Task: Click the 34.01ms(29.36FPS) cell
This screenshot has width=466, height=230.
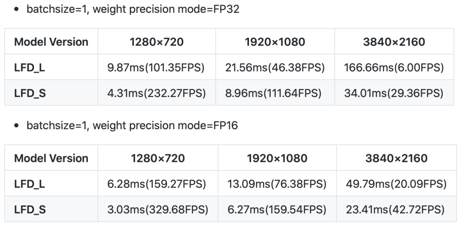Action: [x=394, y=93]
